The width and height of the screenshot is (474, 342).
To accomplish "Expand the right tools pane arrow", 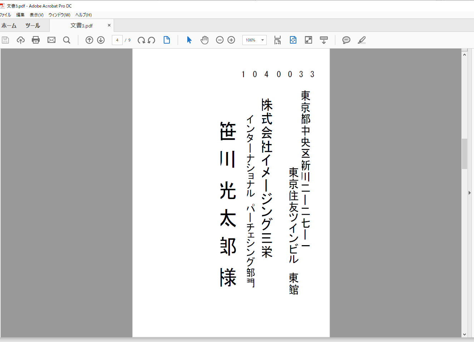I will pyautogui.click(x=470, y=193).
